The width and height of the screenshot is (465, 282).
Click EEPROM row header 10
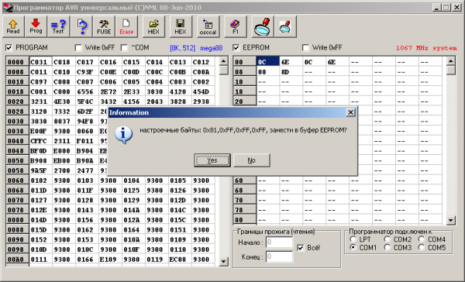coord(245,81)
